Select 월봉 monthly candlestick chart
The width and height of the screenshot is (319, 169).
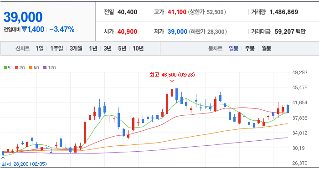[266, 48]
